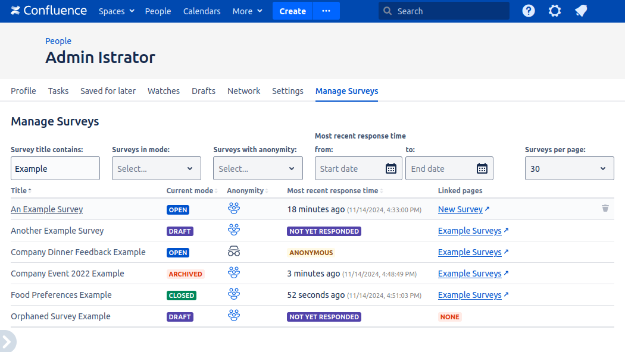Click anonymous glasses icon for Company Dinner Feedback
The width and height of the screenshot is (625, 352).
[x=234, y=252]
